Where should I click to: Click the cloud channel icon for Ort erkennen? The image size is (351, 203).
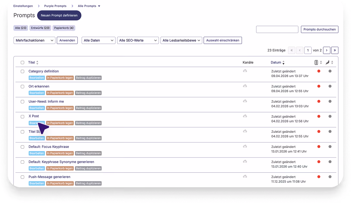(245, 86)
